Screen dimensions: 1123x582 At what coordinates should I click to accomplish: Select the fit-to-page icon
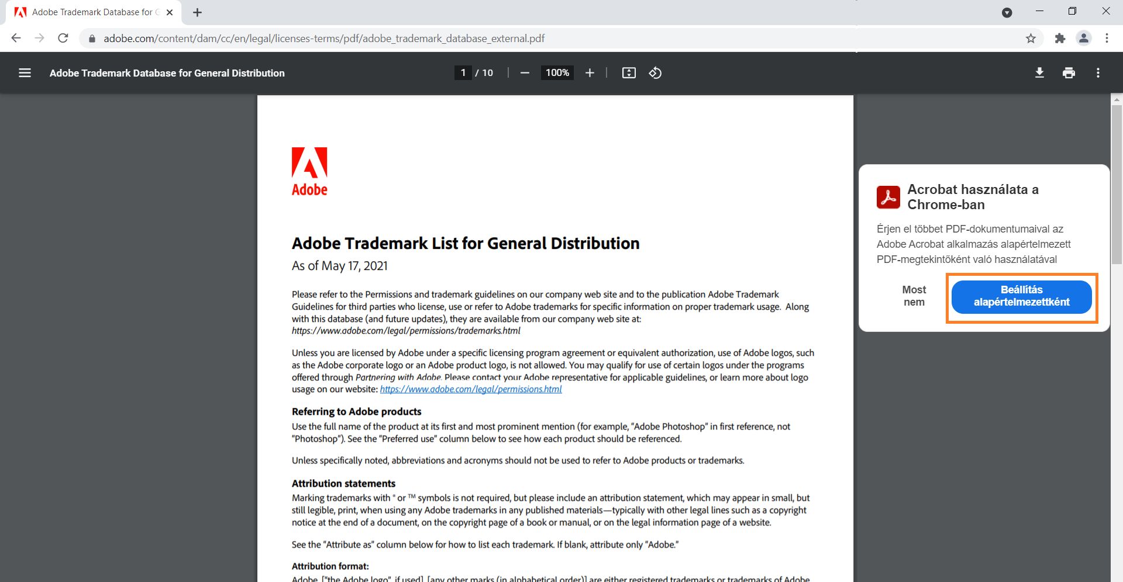[x=629, y=73]
